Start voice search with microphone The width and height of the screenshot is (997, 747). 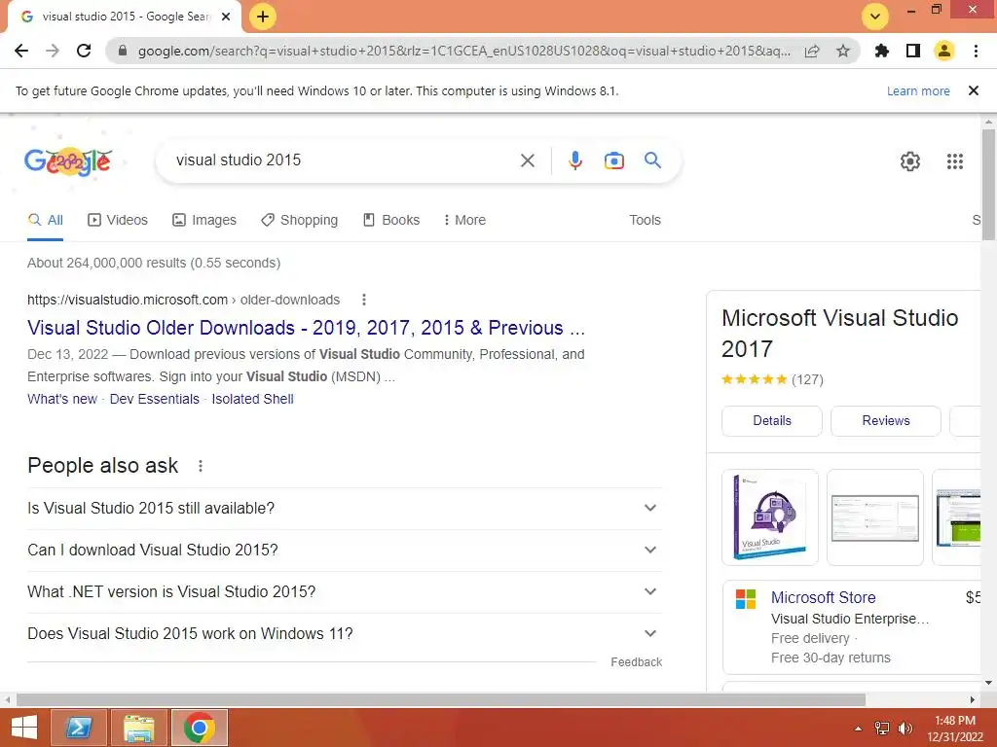click(x=575, y=160)
